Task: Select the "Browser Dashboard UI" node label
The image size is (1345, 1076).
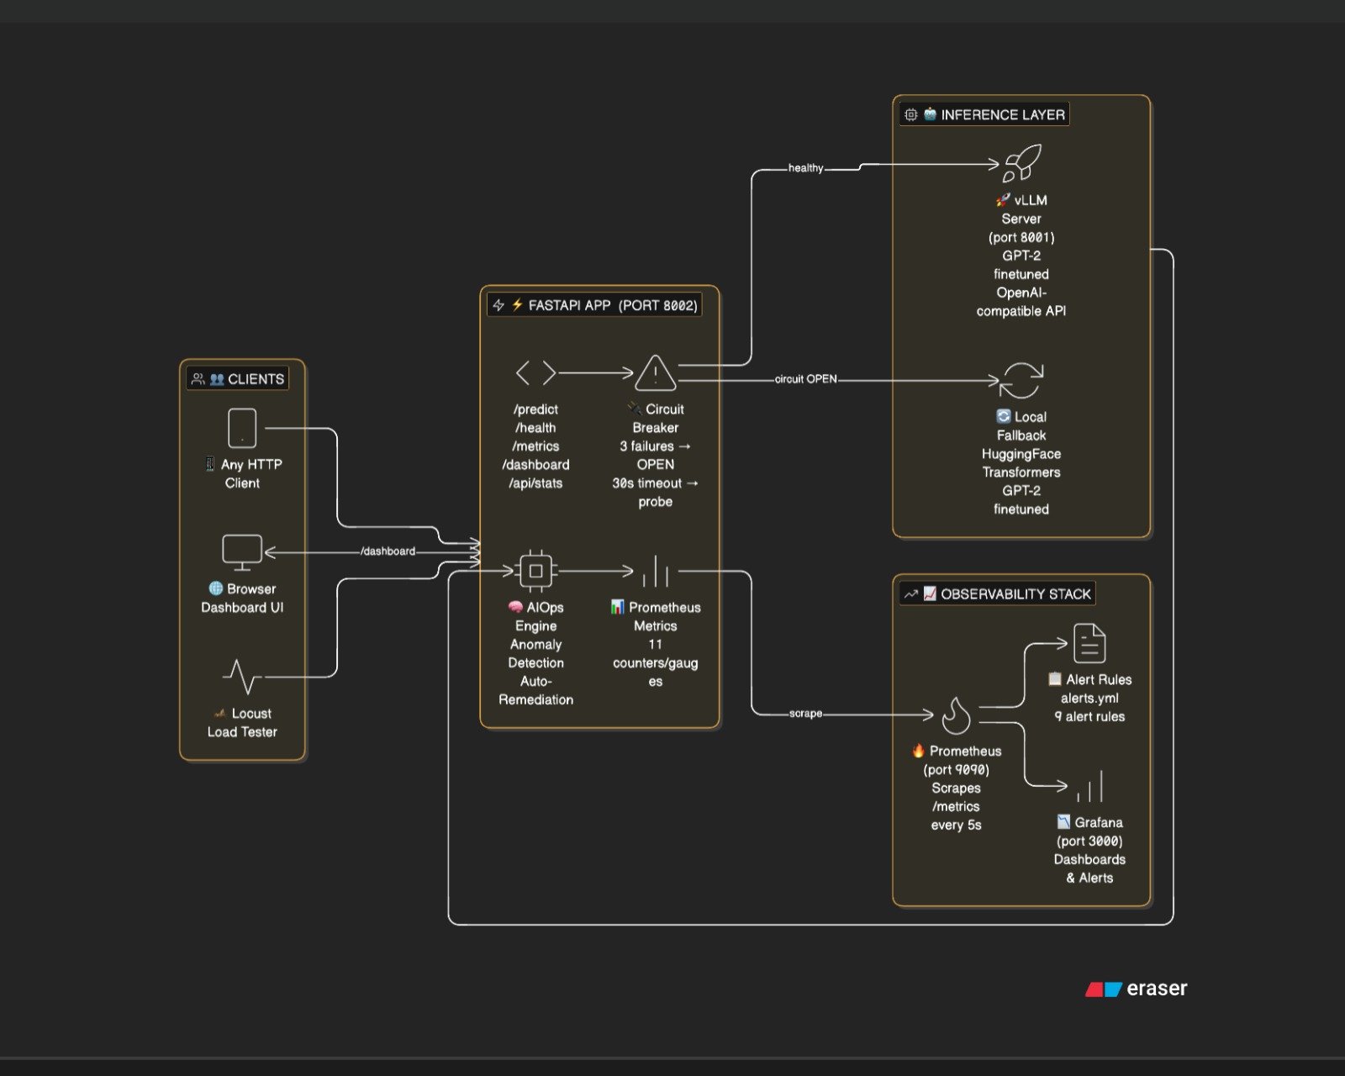Action: coord(242,598)
